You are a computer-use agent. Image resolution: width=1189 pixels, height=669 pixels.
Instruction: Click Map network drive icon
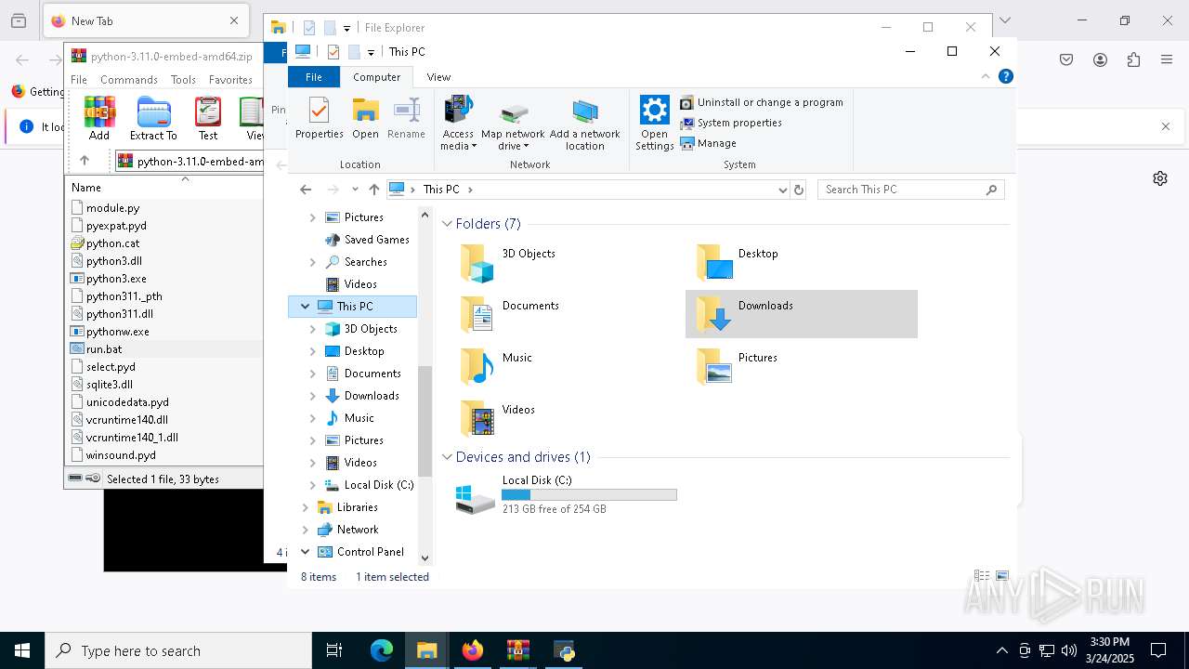(x=513, y=125)
